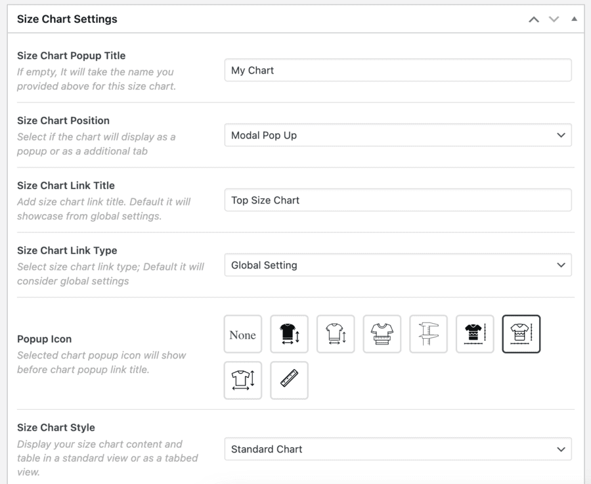Image resolution: width=591 pixels, height=484 pixels.
Task: Open the Size Chart Style dropdown
Action: pos(398,449)
